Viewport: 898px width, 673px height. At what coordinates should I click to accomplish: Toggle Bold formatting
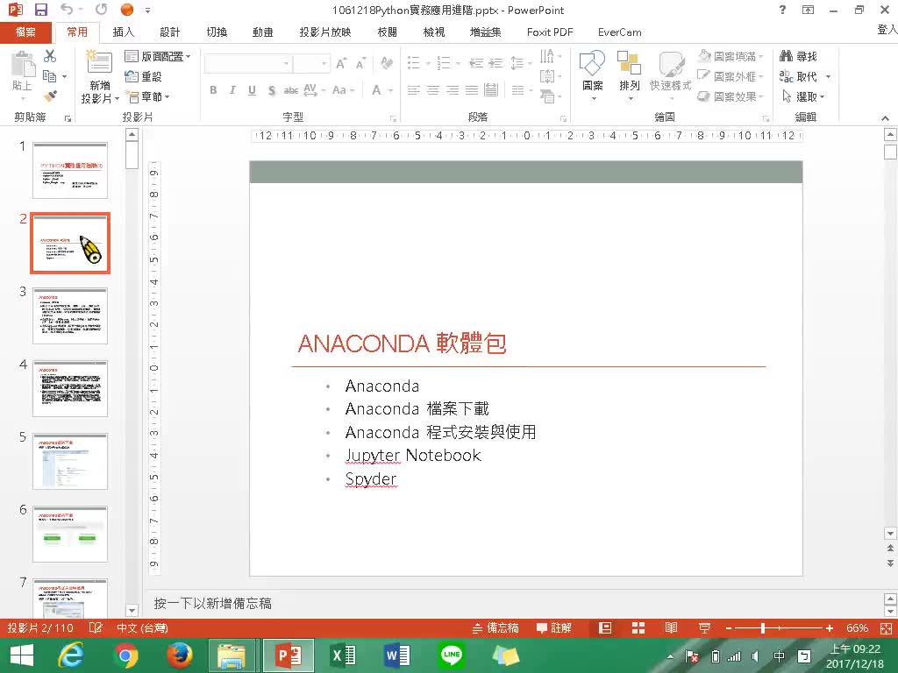pos(213,90)
